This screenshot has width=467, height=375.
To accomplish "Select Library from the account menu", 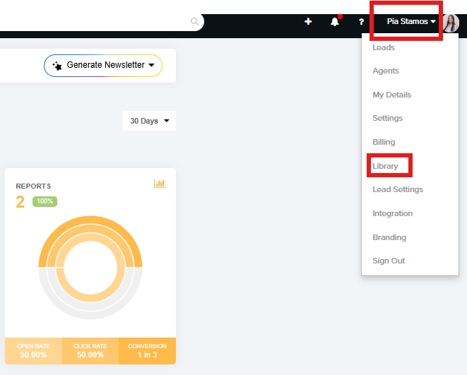I will [386, 166].
